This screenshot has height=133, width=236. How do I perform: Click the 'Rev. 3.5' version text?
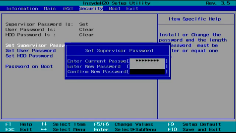[x=218, y=3]
